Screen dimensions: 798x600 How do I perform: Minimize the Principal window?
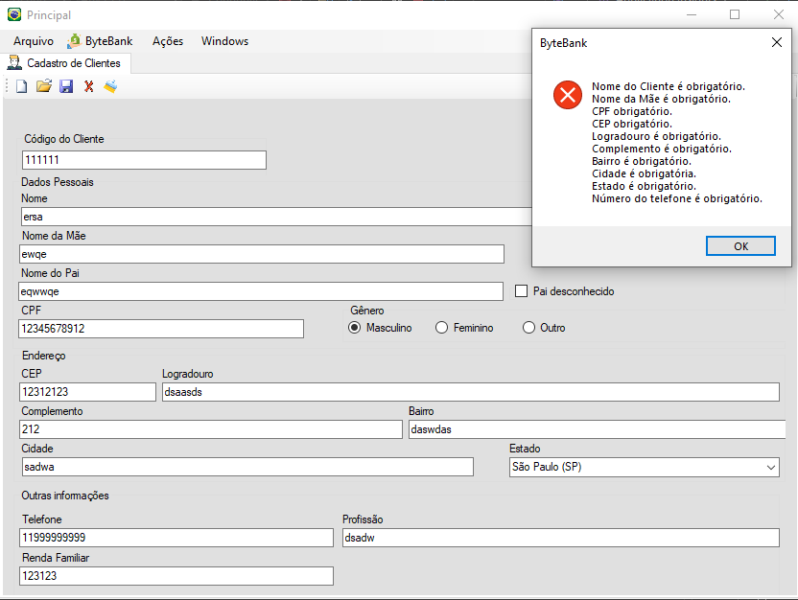tap(692, 14)
